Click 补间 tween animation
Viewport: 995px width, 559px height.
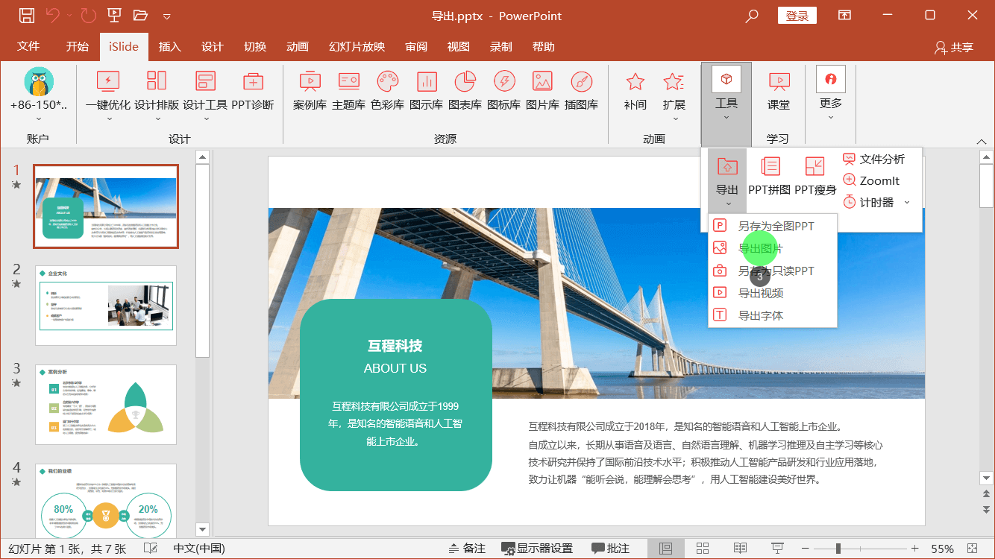tap(635, 91)
